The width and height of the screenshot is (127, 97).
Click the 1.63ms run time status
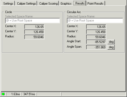pos(14,94)
